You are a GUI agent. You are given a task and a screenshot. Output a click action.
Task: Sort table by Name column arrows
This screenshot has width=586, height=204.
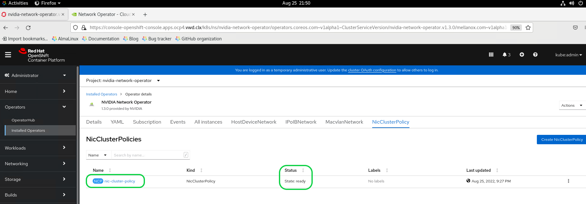(x=110, y=170)
